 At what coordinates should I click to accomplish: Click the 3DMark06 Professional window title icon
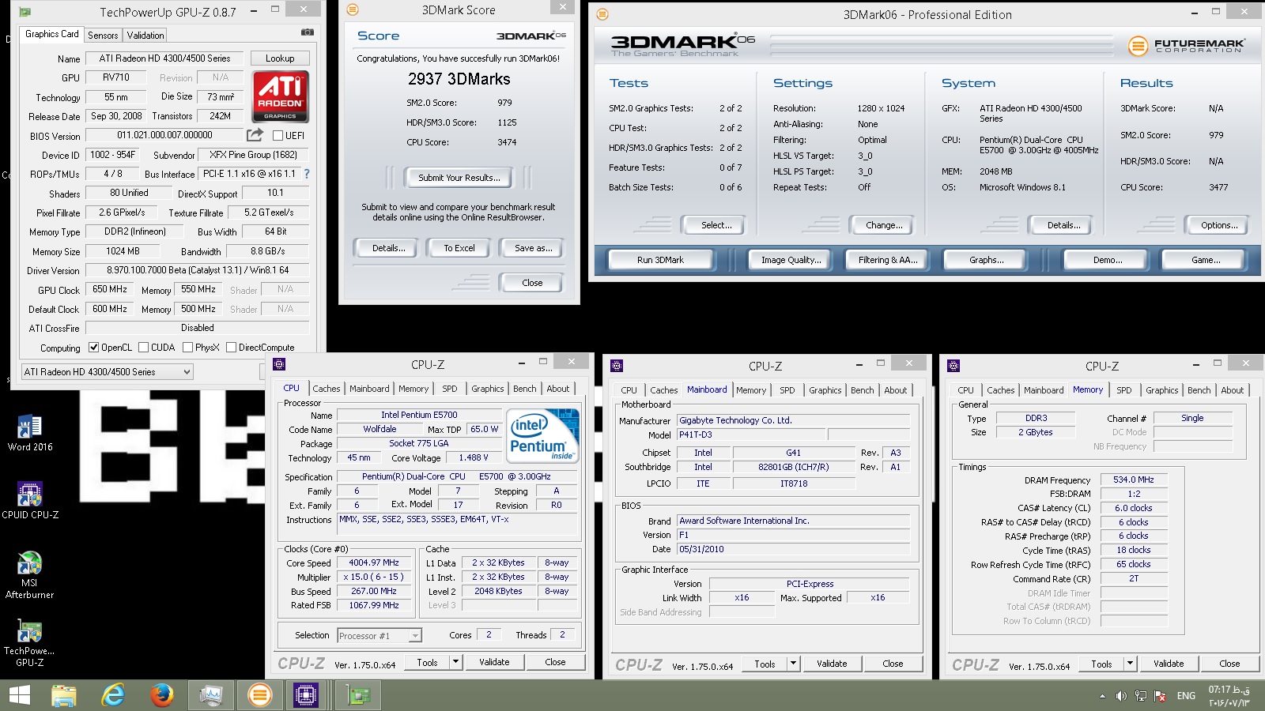coord(602,14)
